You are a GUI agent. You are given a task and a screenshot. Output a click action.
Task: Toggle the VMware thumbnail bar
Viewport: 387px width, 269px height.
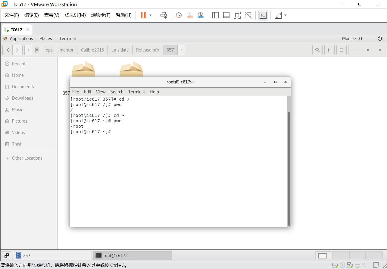(x=226, y=15)
